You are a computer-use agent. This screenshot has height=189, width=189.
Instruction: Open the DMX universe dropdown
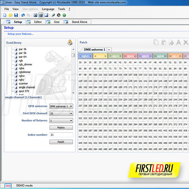(x=61, y=106)
